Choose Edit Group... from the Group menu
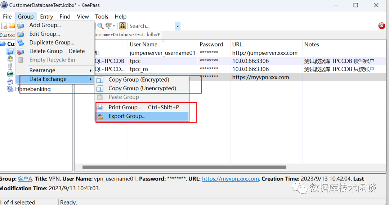 55,34
